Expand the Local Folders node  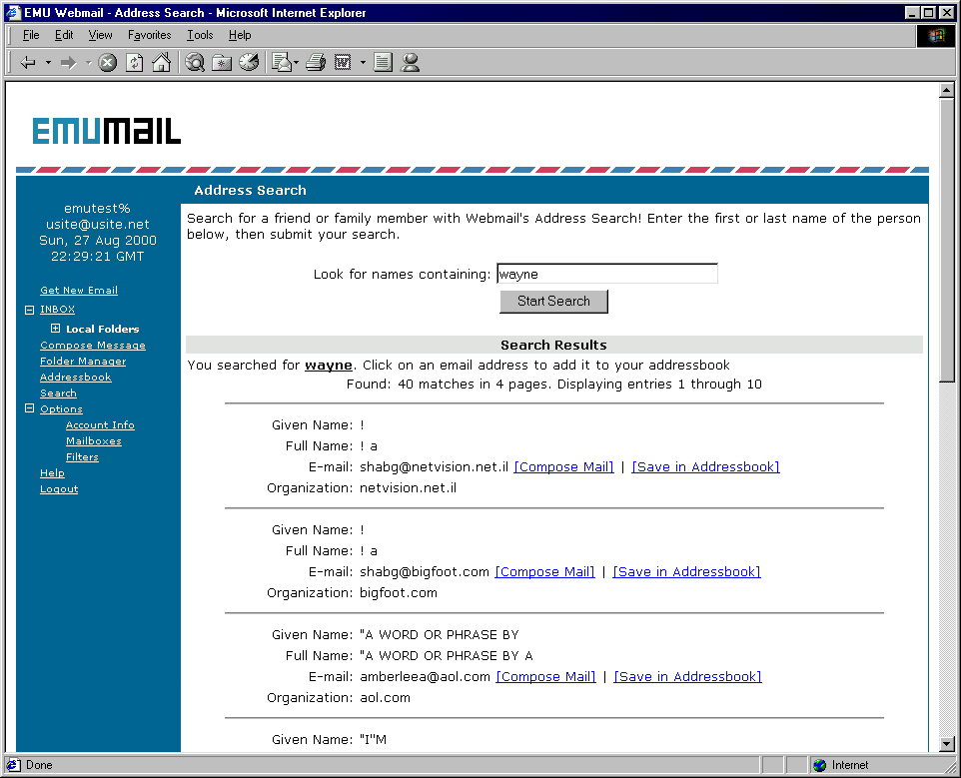[x=56, y=329]
